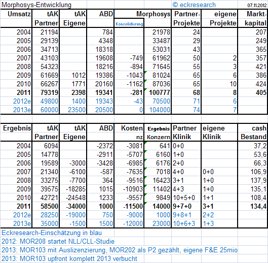
Task: Select the Ergebnis header cell
Action: [17, 128]
